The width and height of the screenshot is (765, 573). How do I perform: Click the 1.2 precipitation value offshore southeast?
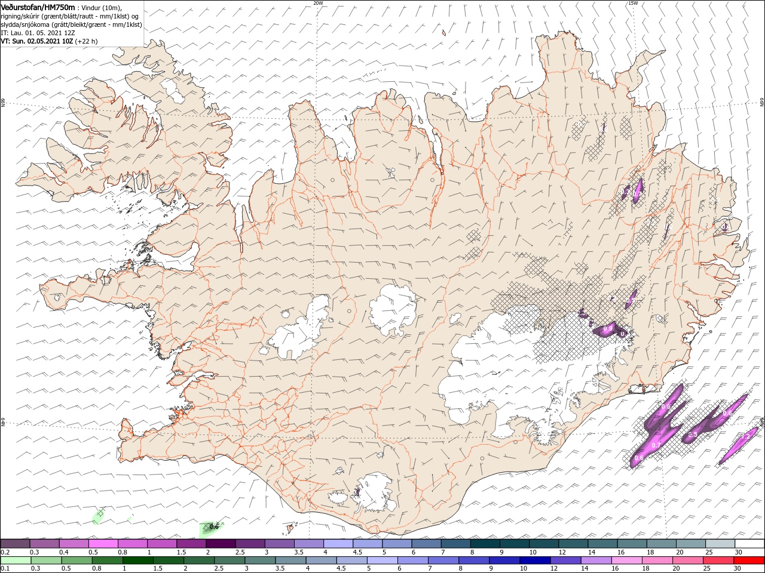(x=745, y=437)
